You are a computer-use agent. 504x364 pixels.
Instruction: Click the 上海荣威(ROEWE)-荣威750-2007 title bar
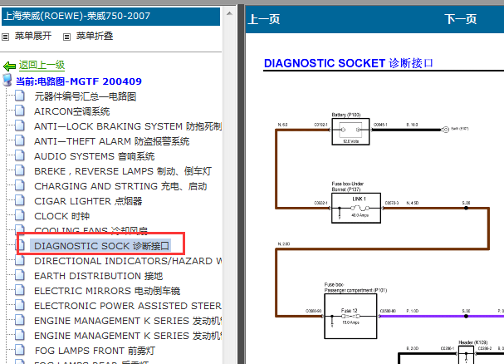pos(111,17)
